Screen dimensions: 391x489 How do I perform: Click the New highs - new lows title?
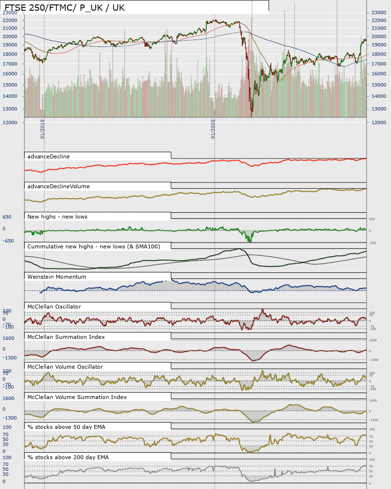57,217
